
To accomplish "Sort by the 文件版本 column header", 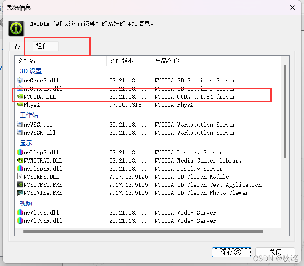I will click(129, 61).
